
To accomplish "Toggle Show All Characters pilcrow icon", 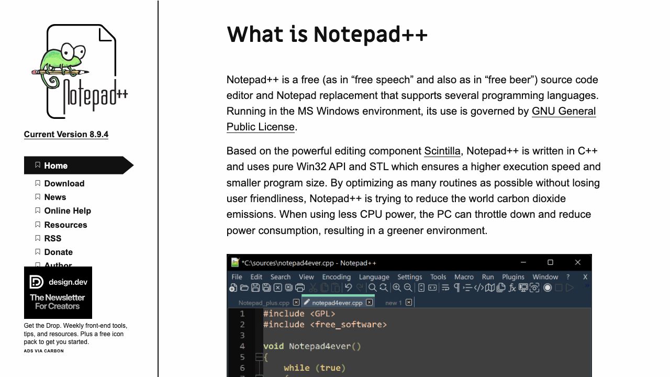I will [456, 287].
